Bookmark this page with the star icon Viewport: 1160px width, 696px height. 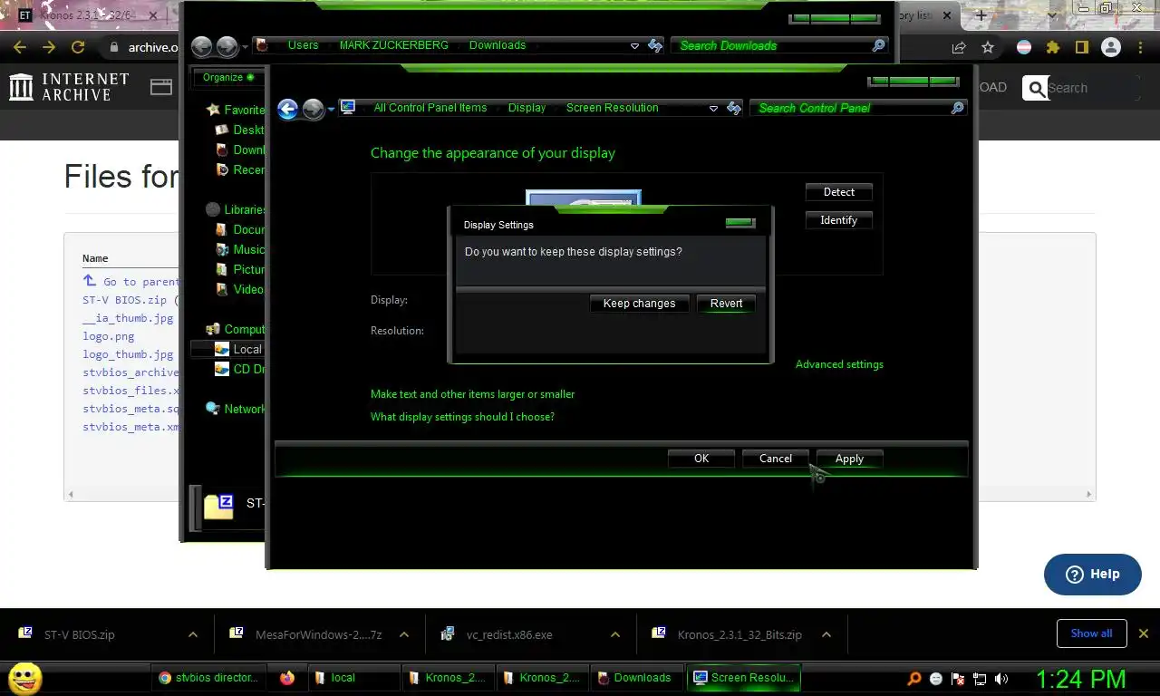pos(988,47)
